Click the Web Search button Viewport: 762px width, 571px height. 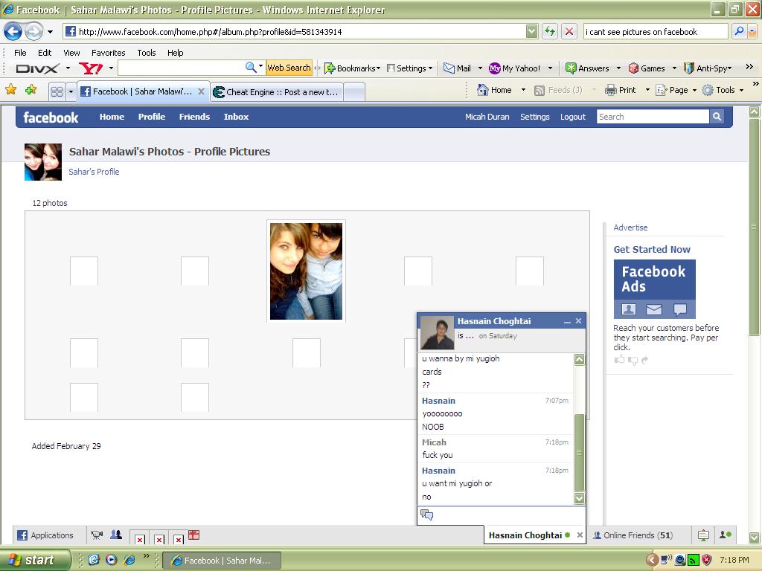tap(289, 68)
